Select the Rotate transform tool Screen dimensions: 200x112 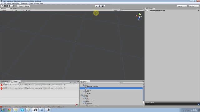pos(9,6)
